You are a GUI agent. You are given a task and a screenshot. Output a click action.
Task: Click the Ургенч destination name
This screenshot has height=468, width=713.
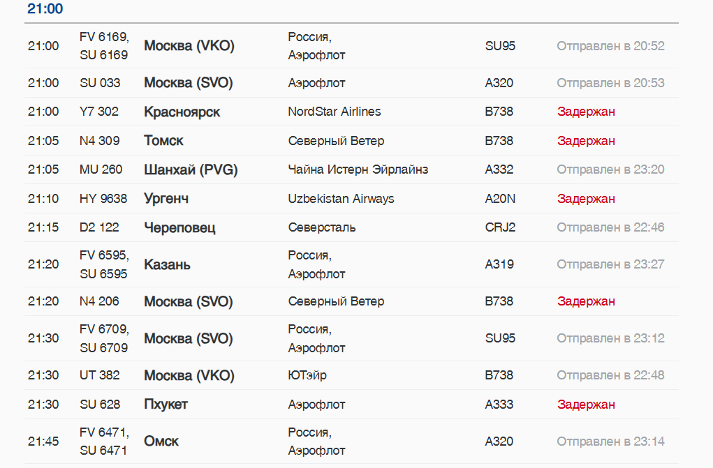coord(166,199)
